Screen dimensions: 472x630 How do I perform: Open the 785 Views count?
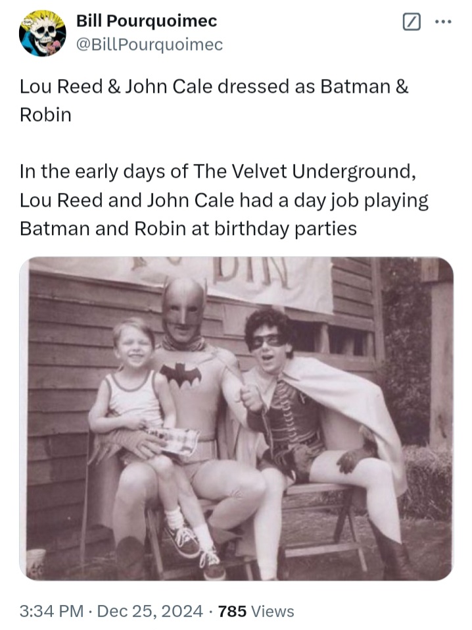coord(256,611)
